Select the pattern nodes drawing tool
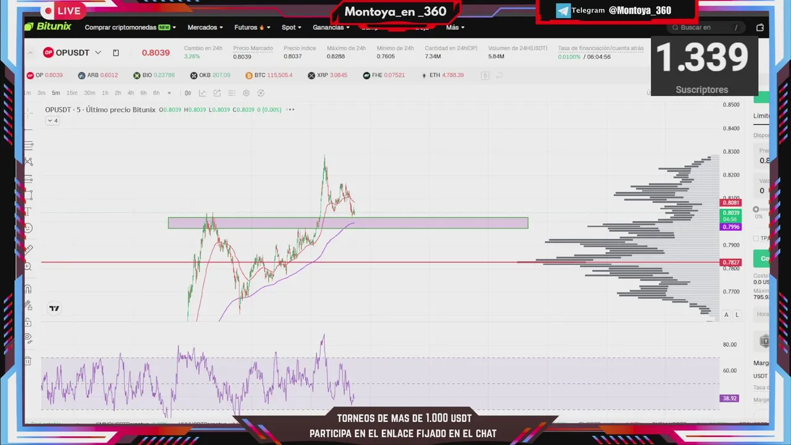This screenshot has height=445, width=791. click(x=28, y=162)
